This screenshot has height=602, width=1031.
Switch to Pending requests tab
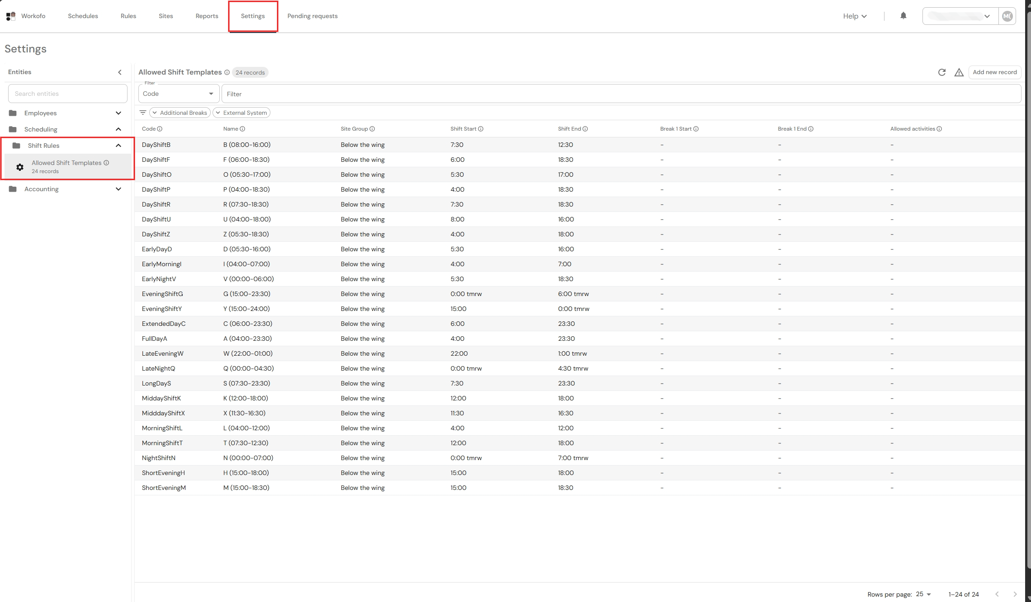(x=312, y=16)
